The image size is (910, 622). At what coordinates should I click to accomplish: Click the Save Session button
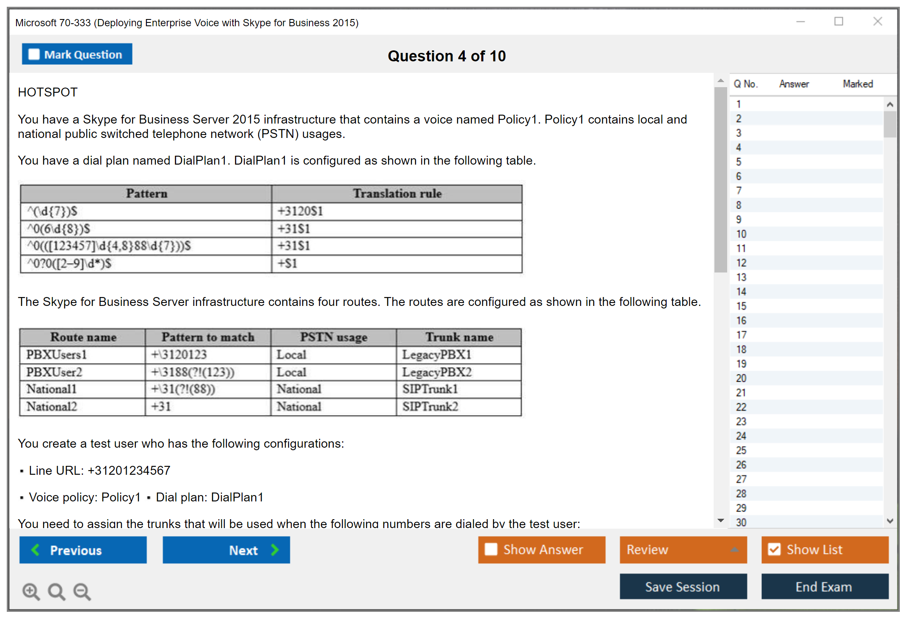(683, 586)
